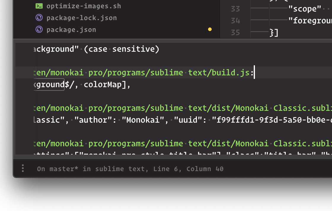
Task: Select line number 35 in the gutter
Action: [x=235, y=32]
